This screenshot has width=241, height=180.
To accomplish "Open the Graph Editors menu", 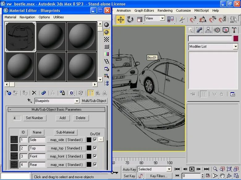I will pyautogui.click(x=144, y=10).
